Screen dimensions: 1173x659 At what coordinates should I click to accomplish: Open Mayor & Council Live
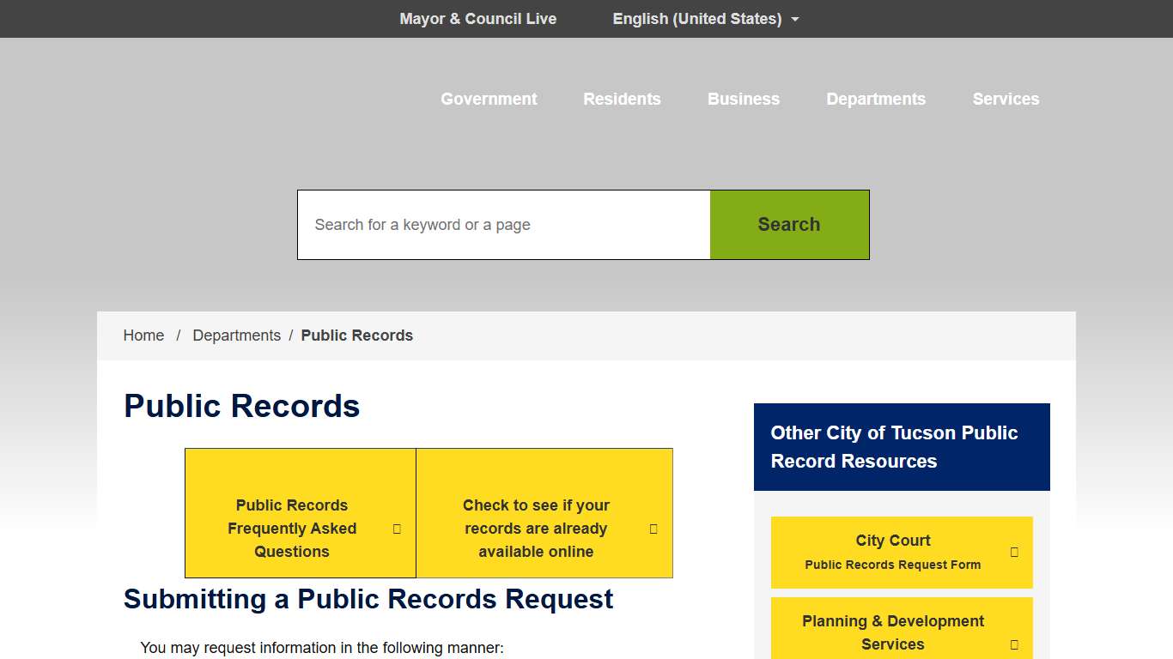477,18
